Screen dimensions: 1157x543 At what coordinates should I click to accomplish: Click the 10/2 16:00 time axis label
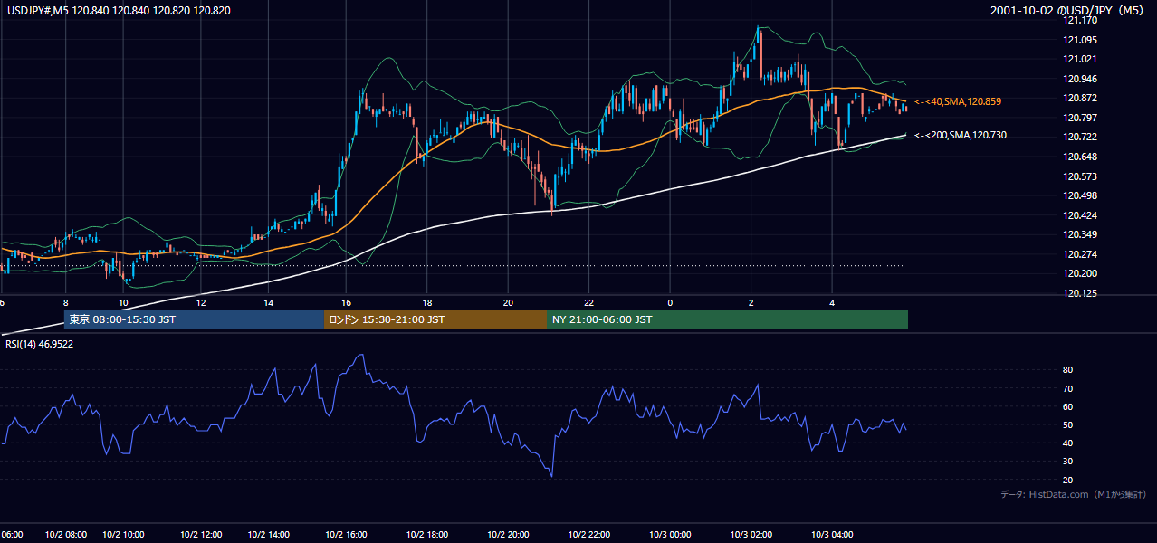(346, 534)
